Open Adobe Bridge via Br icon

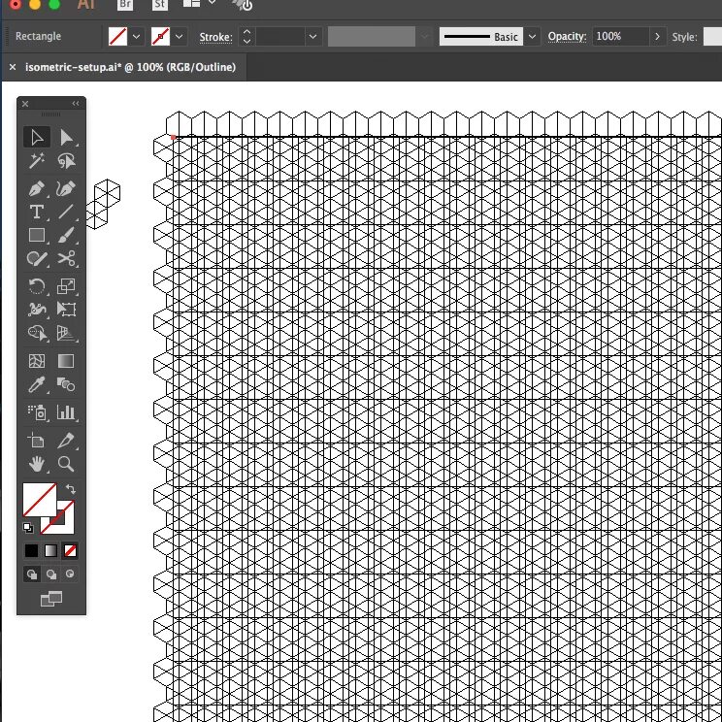(125, 5)
